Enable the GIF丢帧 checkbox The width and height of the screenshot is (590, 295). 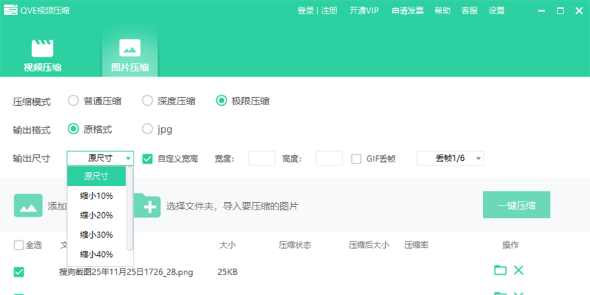pos(356,159)
